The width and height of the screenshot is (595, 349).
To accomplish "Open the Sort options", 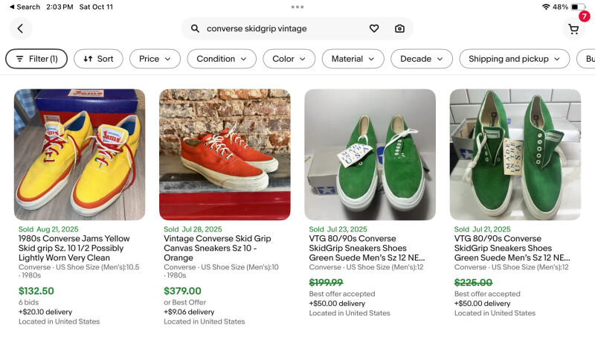I will point(98,59).
